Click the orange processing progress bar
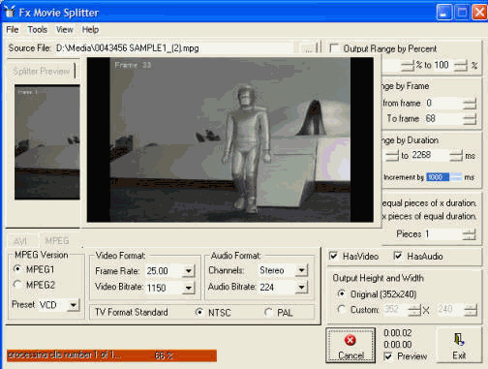 (x=111, y=355)
